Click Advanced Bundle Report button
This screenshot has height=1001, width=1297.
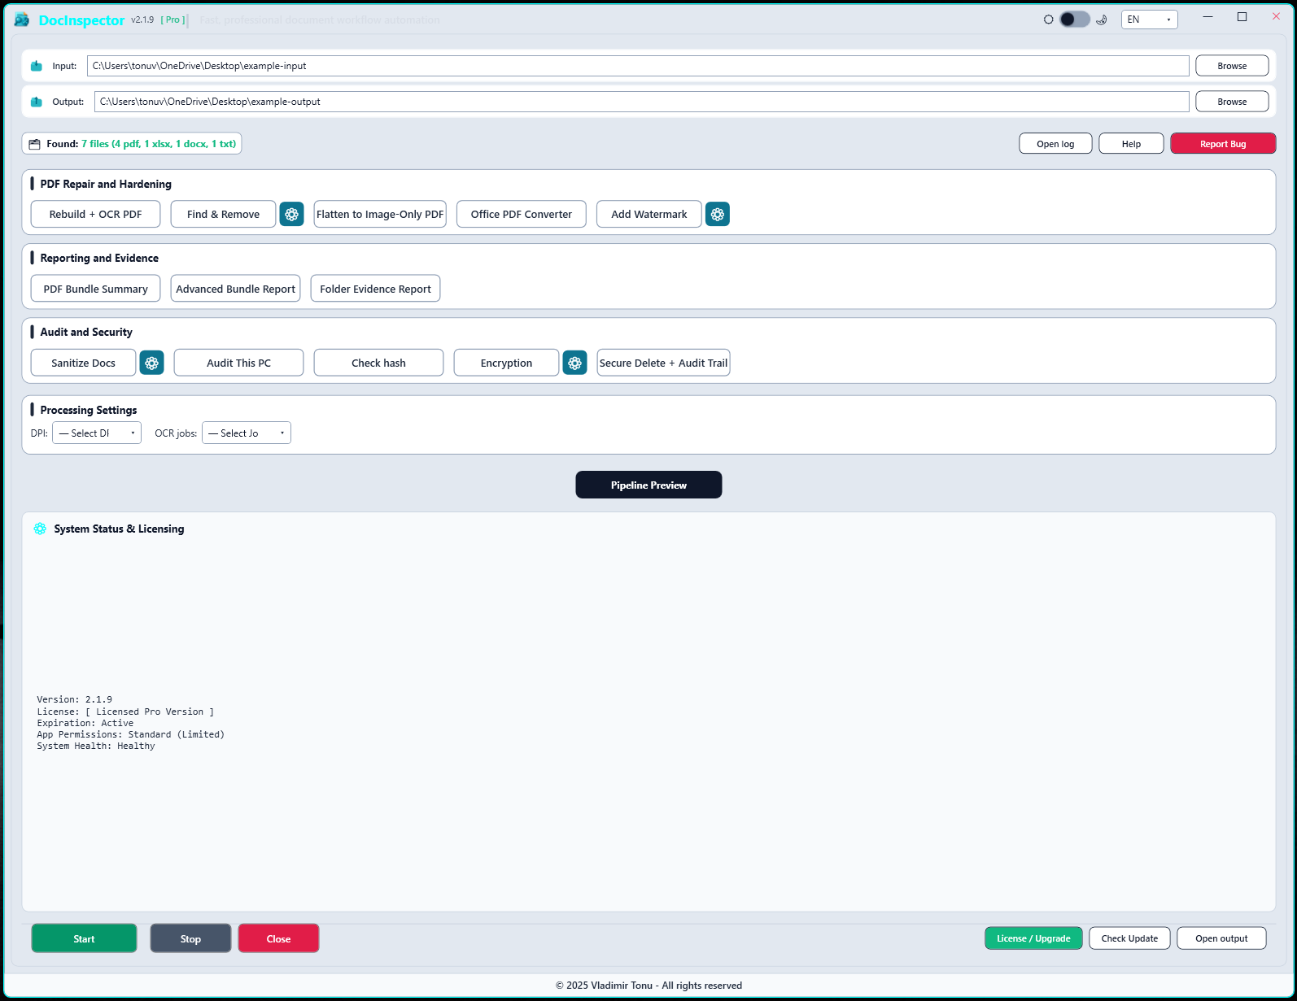[x=235, y=289]
